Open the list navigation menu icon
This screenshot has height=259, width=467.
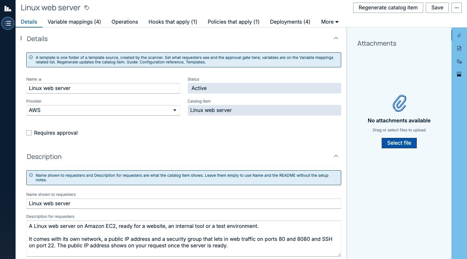pyautogui.click(x=8, y=23)
